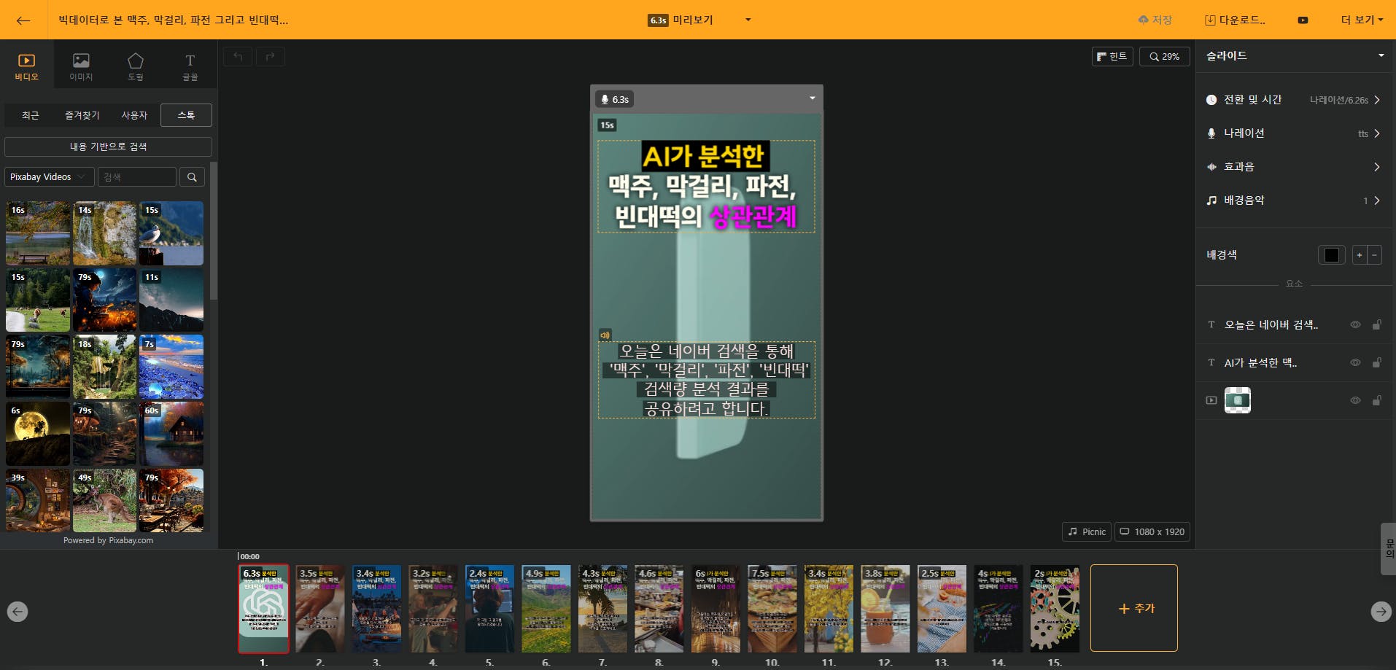
Task: Go back using the top-left arrow
Action: (23, 20)
